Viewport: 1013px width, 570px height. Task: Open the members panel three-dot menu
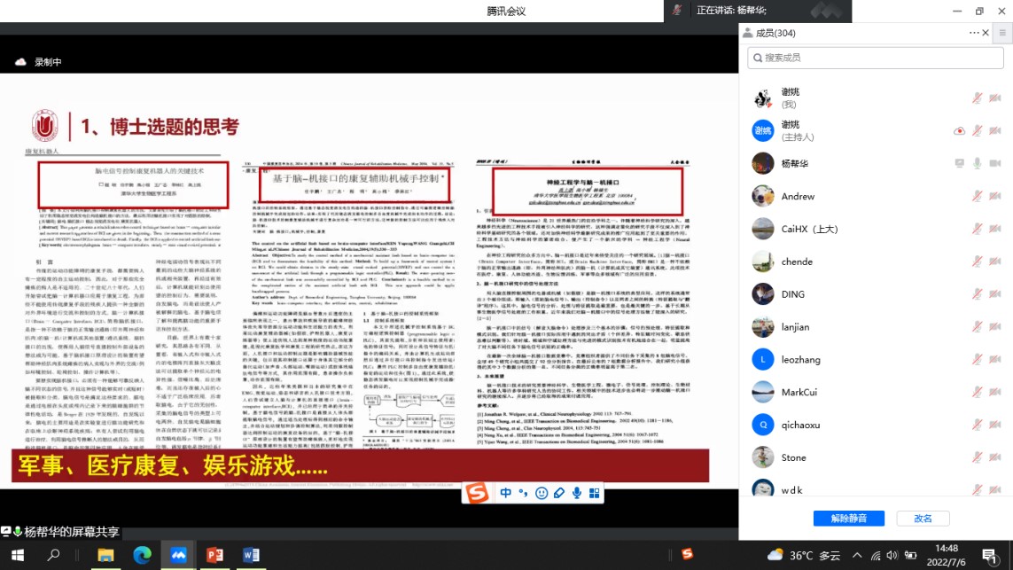(x=974, y=33)
